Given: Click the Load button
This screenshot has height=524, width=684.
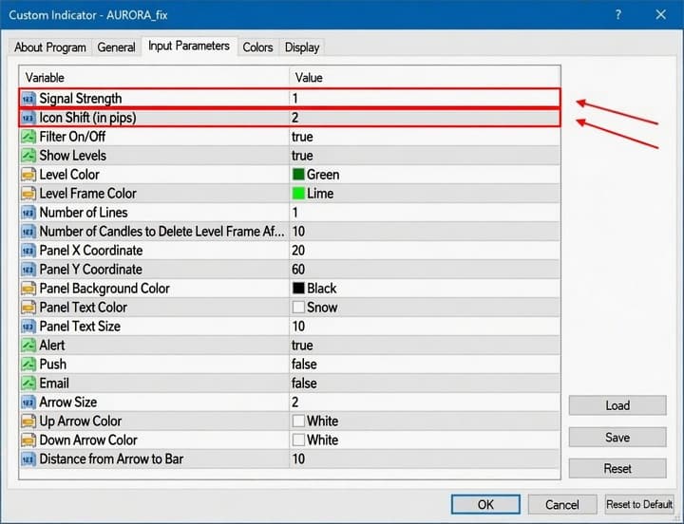Looking at the screenshot, I should click(x=617, y=405).
